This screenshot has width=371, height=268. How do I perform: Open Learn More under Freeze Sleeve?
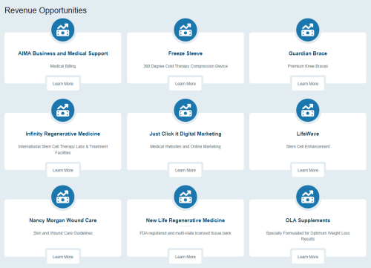point(185,84)
